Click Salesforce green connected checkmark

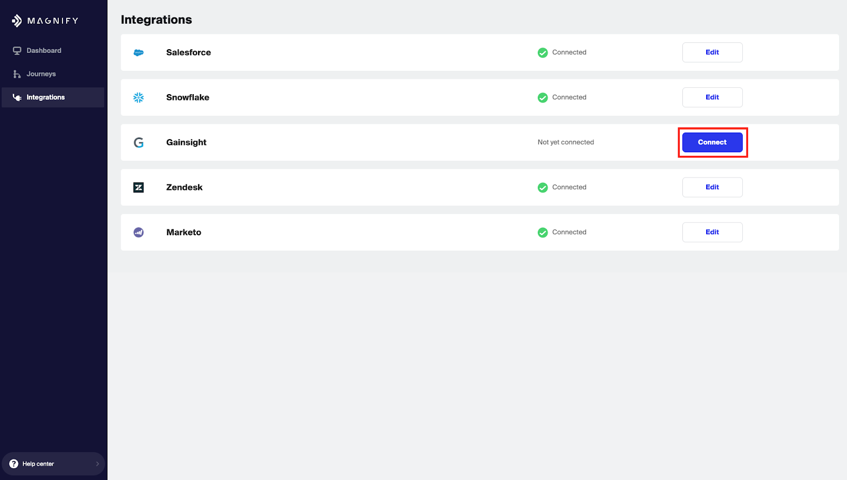tap(543, 52)
